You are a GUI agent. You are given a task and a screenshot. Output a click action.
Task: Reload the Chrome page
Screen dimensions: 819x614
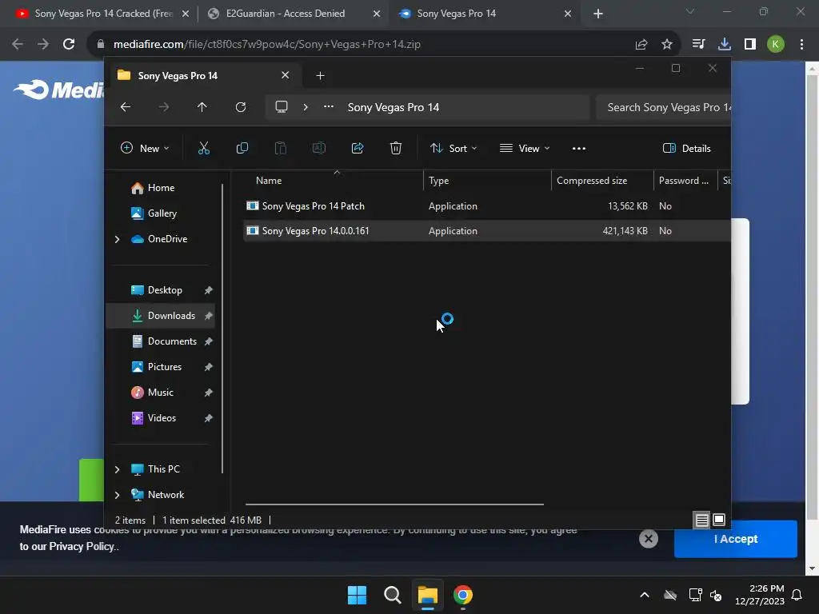69,45
